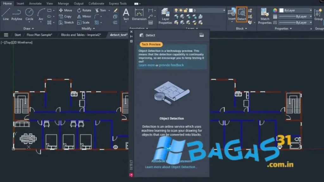Open the Trim dropdown arrow

tap(109, 10)
